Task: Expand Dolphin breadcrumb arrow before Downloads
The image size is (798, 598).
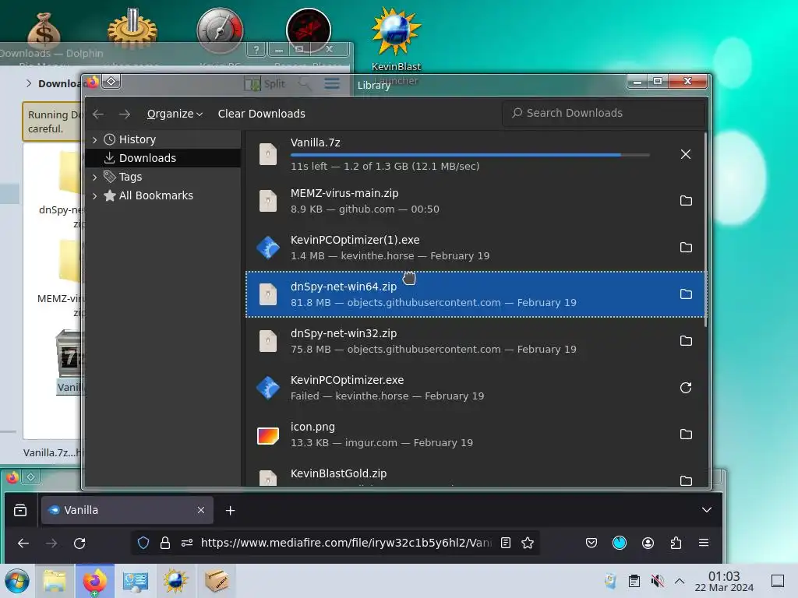Action: click(x=29, y=83)
